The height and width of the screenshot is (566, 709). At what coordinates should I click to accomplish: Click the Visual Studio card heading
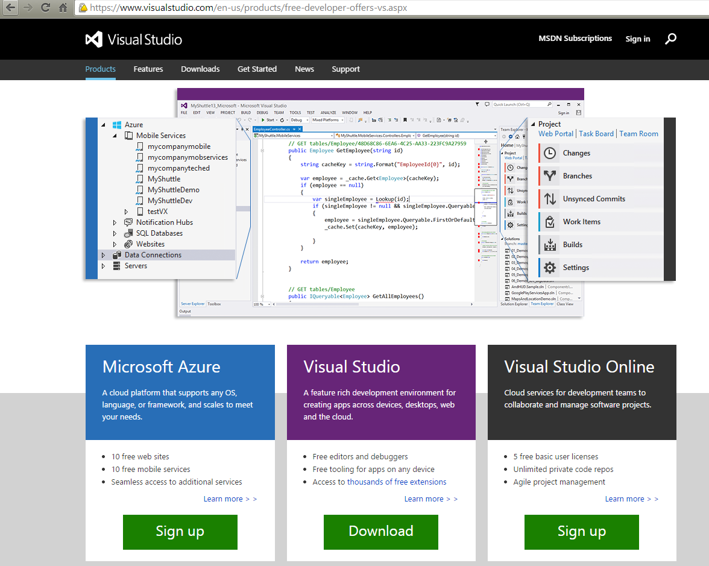pos(352,366)
